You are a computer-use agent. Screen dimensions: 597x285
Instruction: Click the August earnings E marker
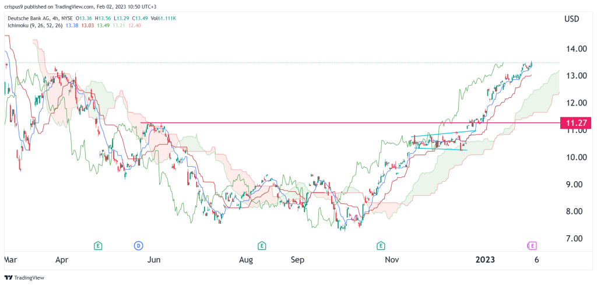(x=261, y=246)
